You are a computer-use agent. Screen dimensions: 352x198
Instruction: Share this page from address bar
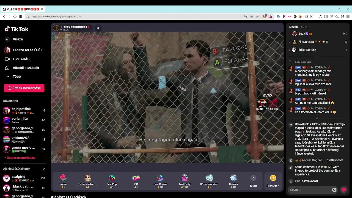click(258, 16)
